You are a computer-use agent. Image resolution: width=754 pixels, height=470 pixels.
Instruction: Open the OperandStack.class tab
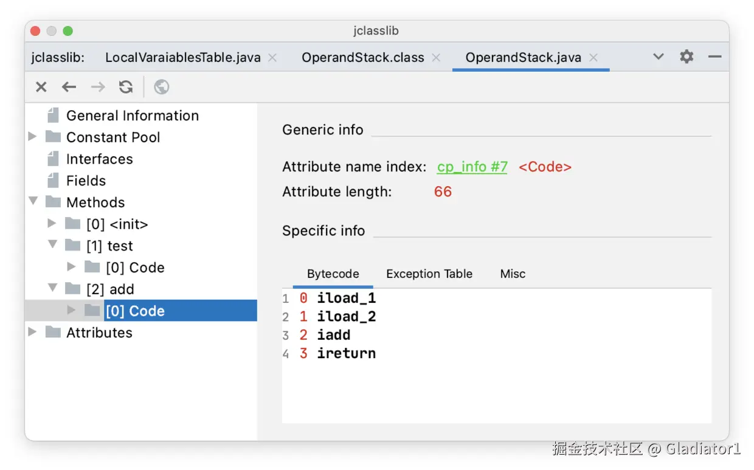pos(363,58)
